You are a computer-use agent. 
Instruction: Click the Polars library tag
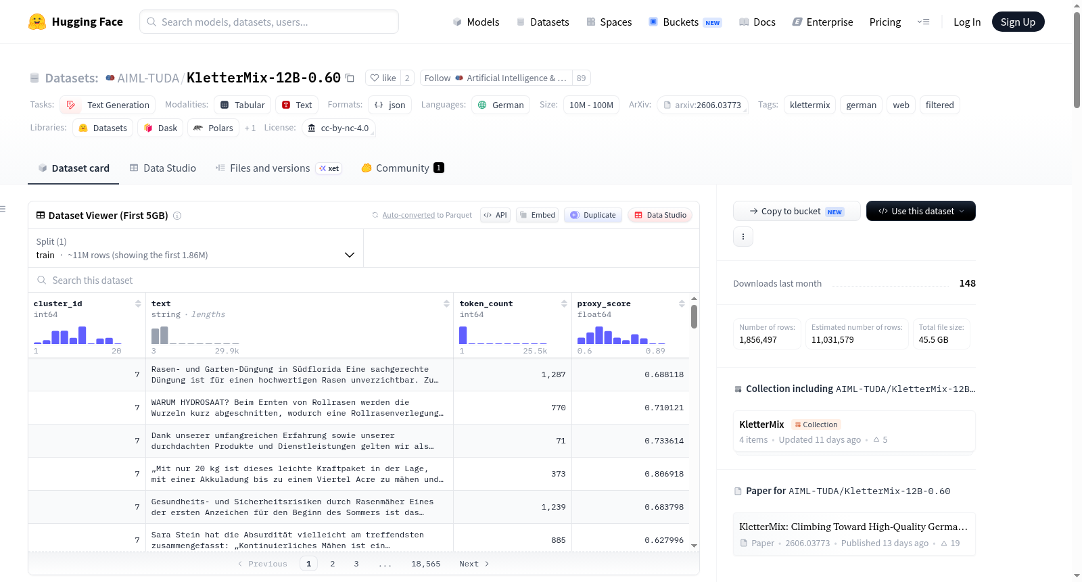214,128
